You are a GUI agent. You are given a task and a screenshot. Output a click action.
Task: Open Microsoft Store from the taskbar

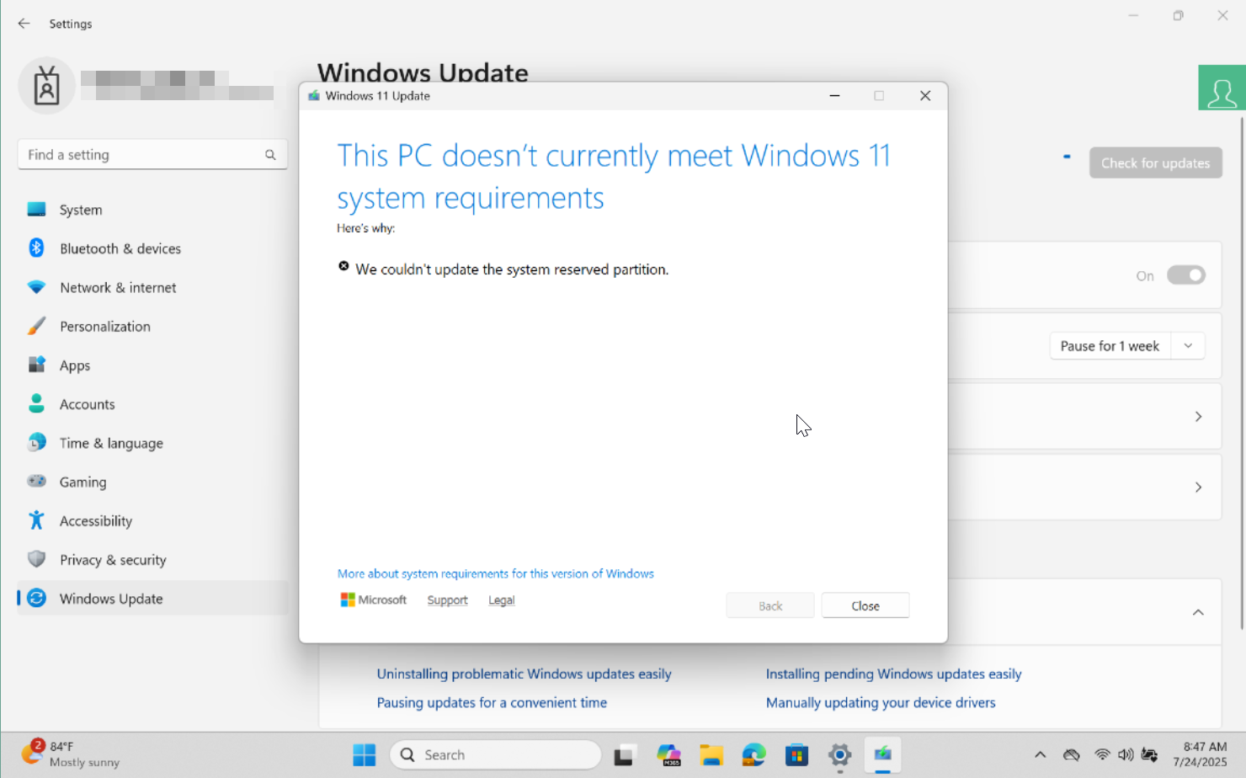[x=797, y=755]
